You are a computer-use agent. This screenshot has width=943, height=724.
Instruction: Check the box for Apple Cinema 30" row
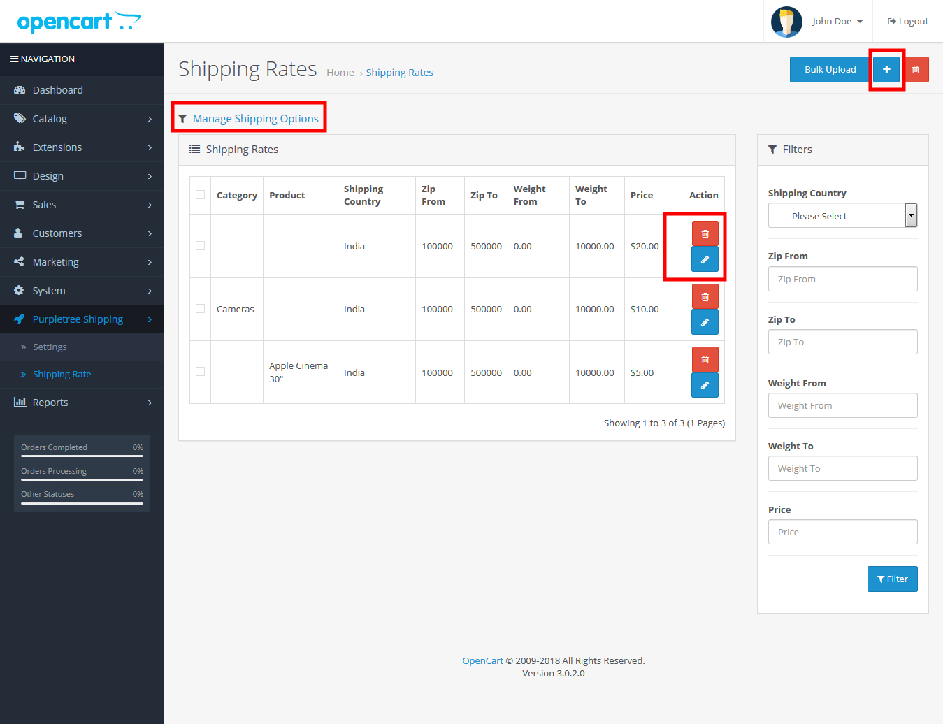201,372
